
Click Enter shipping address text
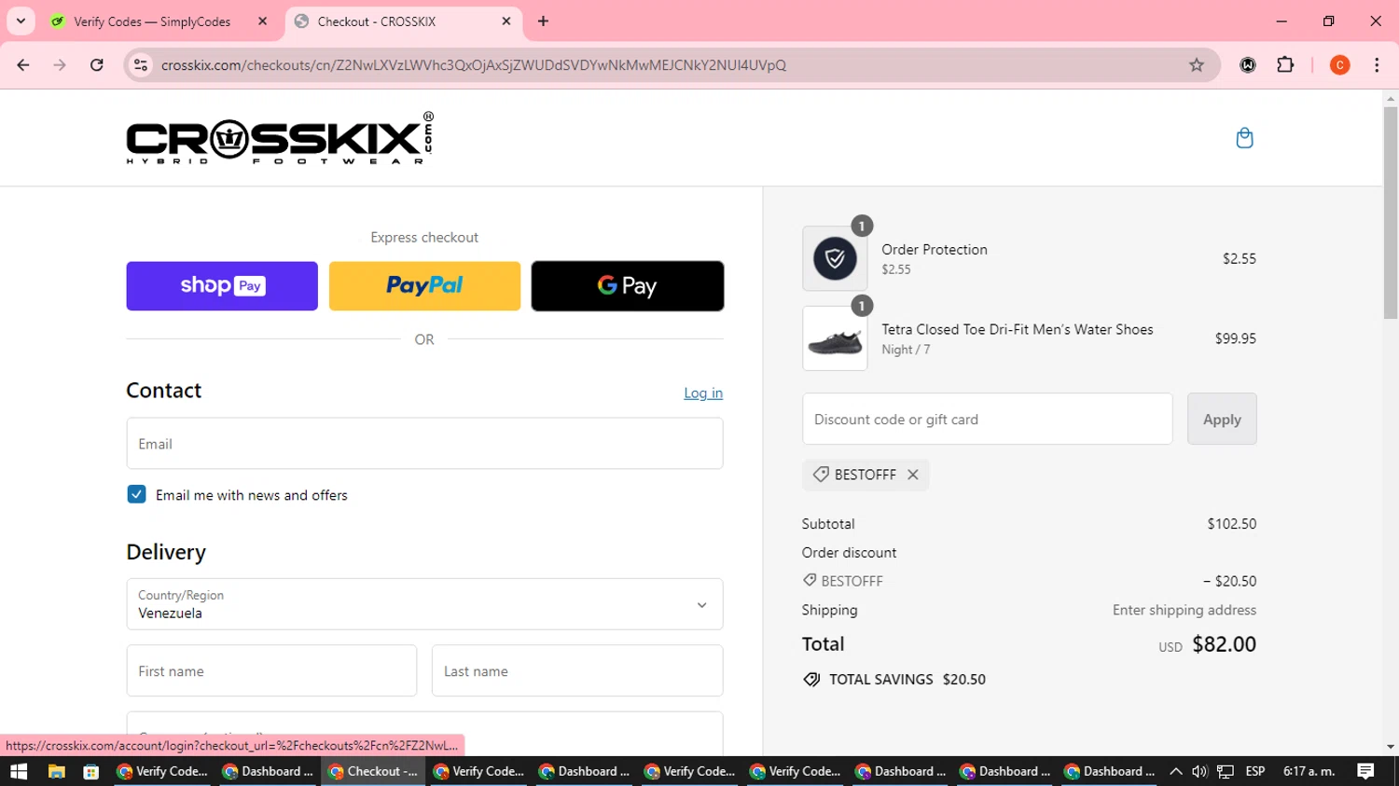(x=1184, y=610)
